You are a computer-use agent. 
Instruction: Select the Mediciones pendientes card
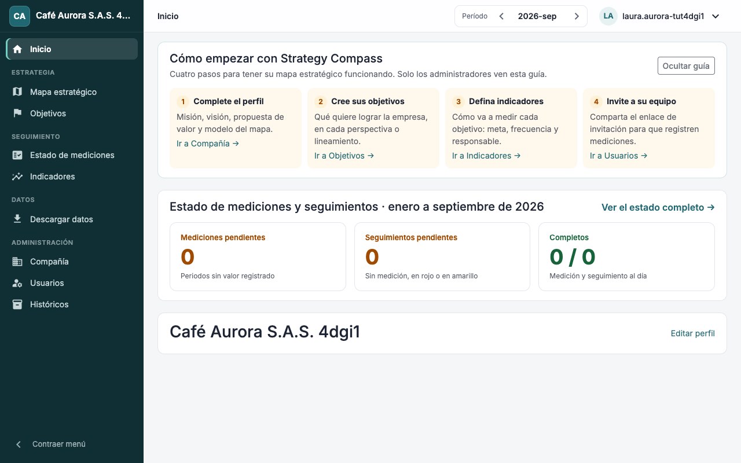pos(258,256)
